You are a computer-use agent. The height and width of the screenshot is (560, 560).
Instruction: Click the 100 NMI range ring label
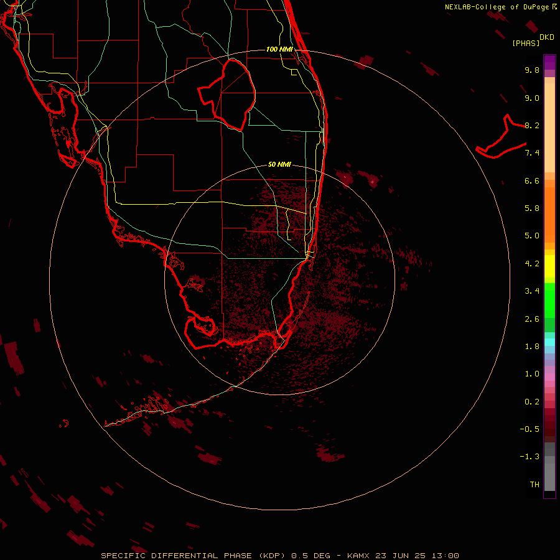tap(279, 49)
